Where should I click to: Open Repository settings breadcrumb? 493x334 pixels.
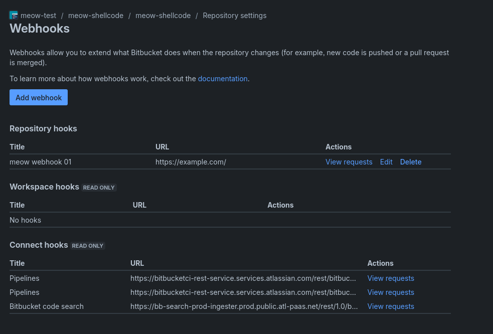(x=235, y=16)
